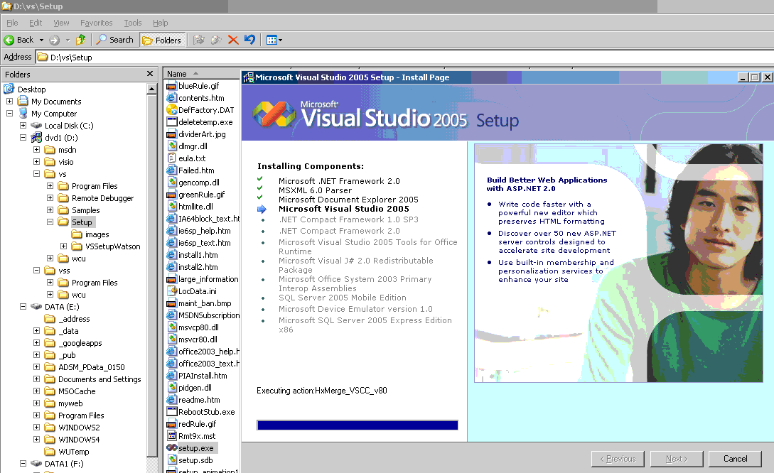Click the blue Undo arrow toolbar icon

click(x=249, y=40)
